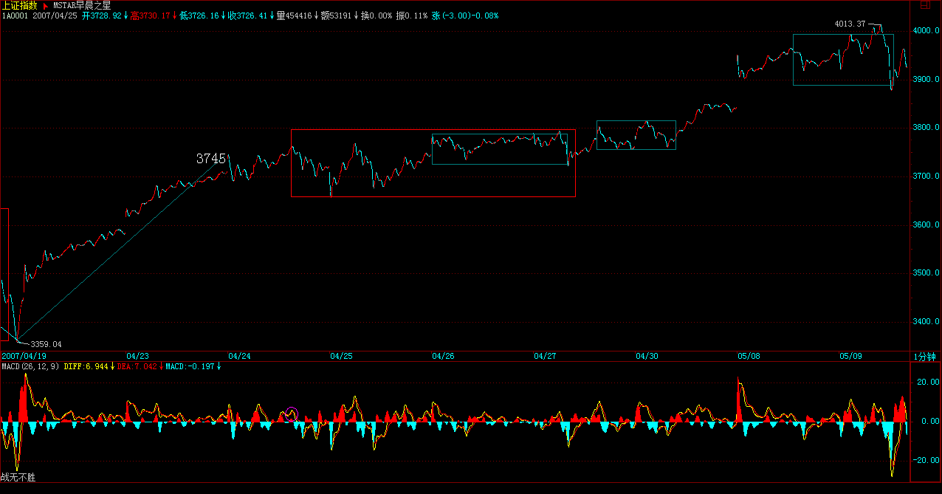Click the down arrow next to DIFF value
The height and width of the screenshot is (494, 942).
[x=113, y=366]
